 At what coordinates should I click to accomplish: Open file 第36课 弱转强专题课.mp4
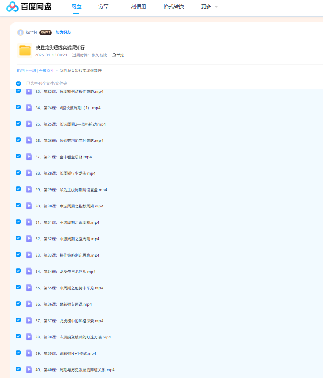coord(63,304)
